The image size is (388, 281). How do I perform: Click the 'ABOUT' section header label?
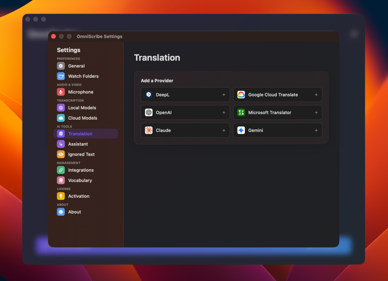click(63, 205)
